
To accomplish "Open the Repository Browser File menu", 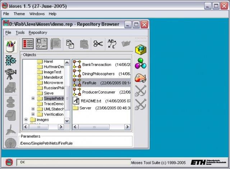I will (x=8, y=32).
